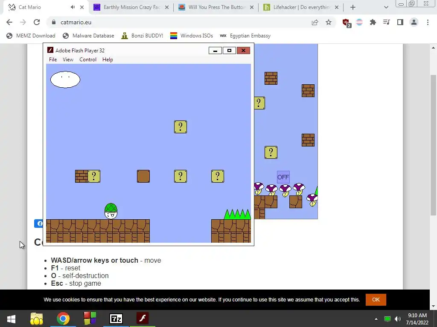The height and width of the screenshot is (327, 437).
Task: Click the white cloud in Flash game
Action: point(65,80)
